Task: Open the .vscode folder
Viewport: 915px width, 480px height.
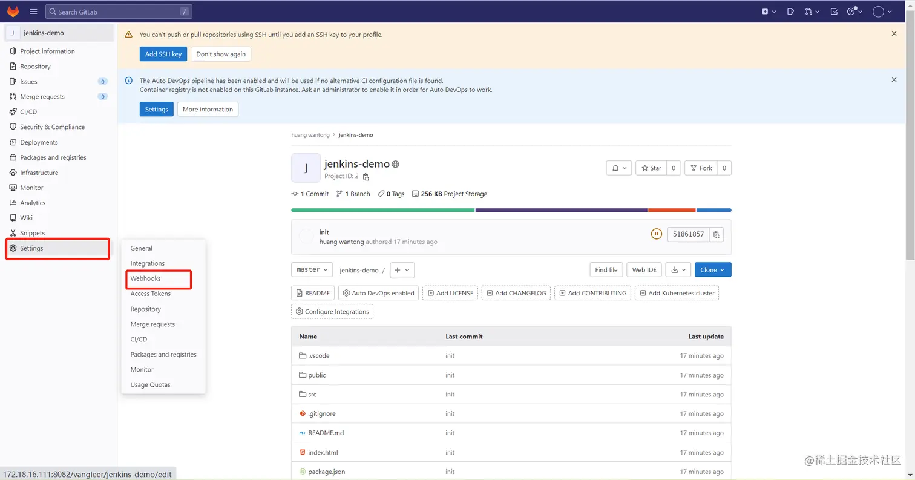Action: coord(318,355)
